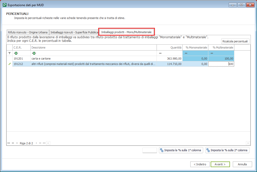This screenshot has width=257, height=172.
Task: Go to the previous record in the navigator
Action: click(x=17, y=143)
